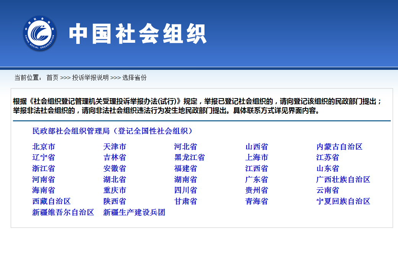Screen dimensions: 398x263
Task: Choose 广东省 province
Action: pos(257,179)
